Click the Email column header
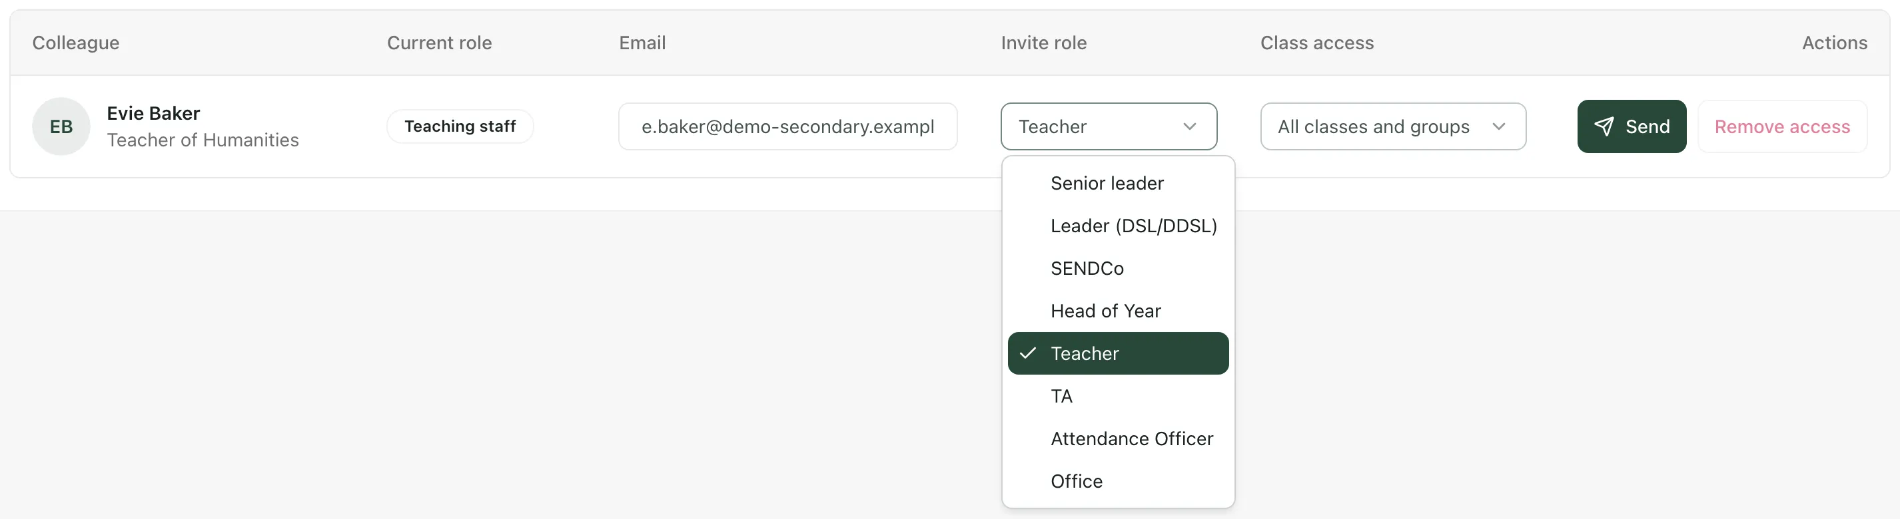Viewport: 1900px width, 519px height. point(642,43)
